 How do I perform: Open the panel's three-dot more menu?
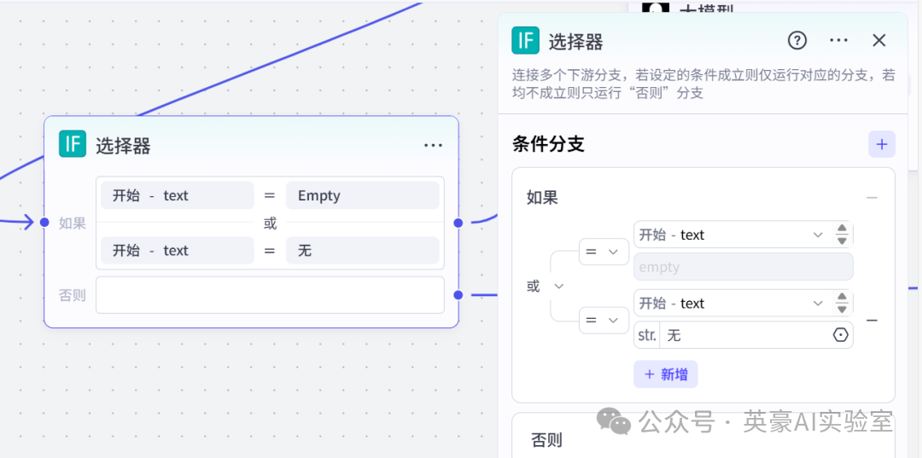pyautogui.click(x=838, y=41)
